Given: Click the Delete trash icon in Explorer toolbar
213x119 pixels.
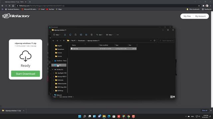Looking at the screenshot, I should 92,35.
